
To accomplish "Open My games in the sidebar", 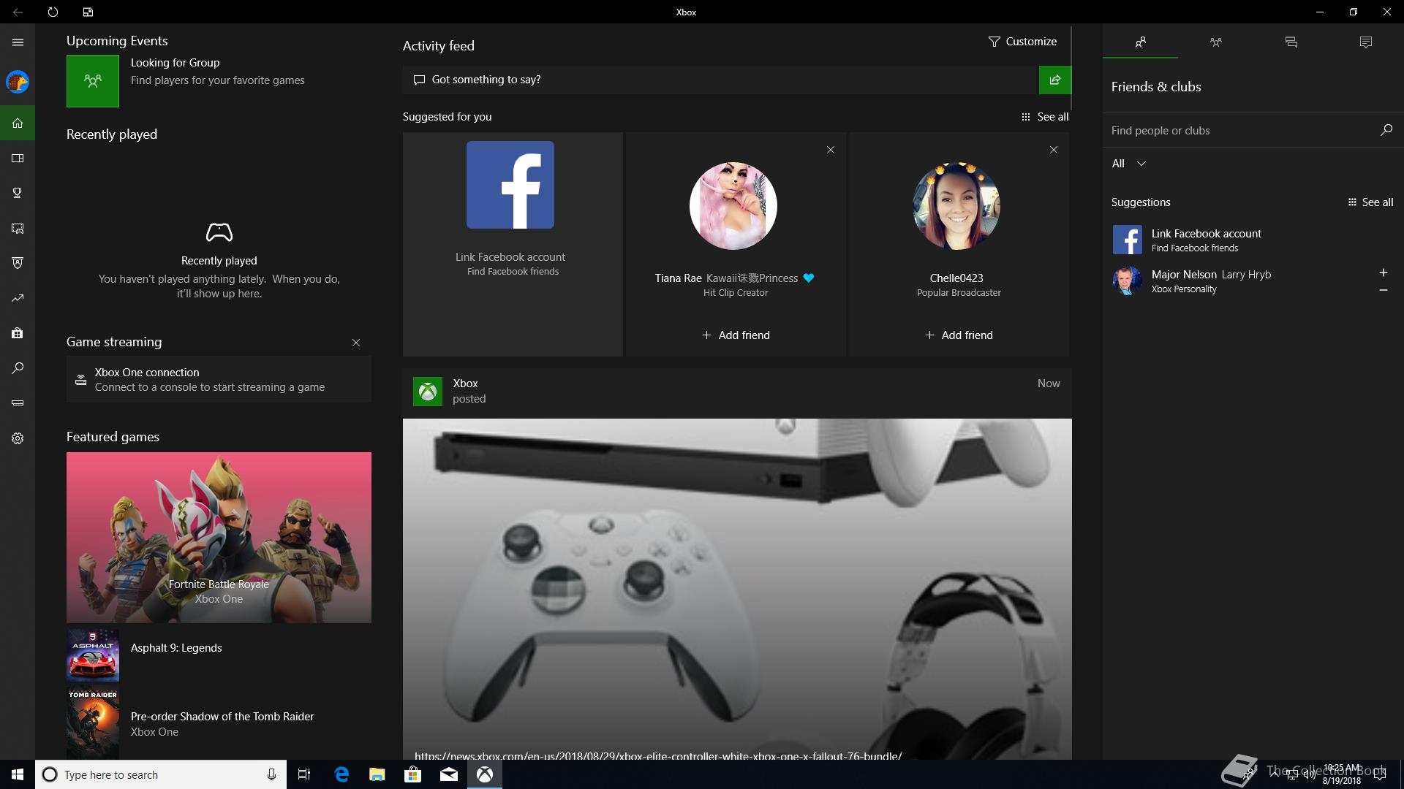I will tap(18, 158).
